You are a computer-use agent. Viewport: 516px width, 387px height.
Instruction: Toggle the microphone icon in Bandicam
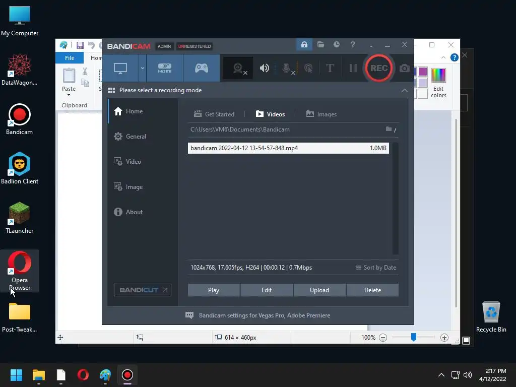pos(287,68)
